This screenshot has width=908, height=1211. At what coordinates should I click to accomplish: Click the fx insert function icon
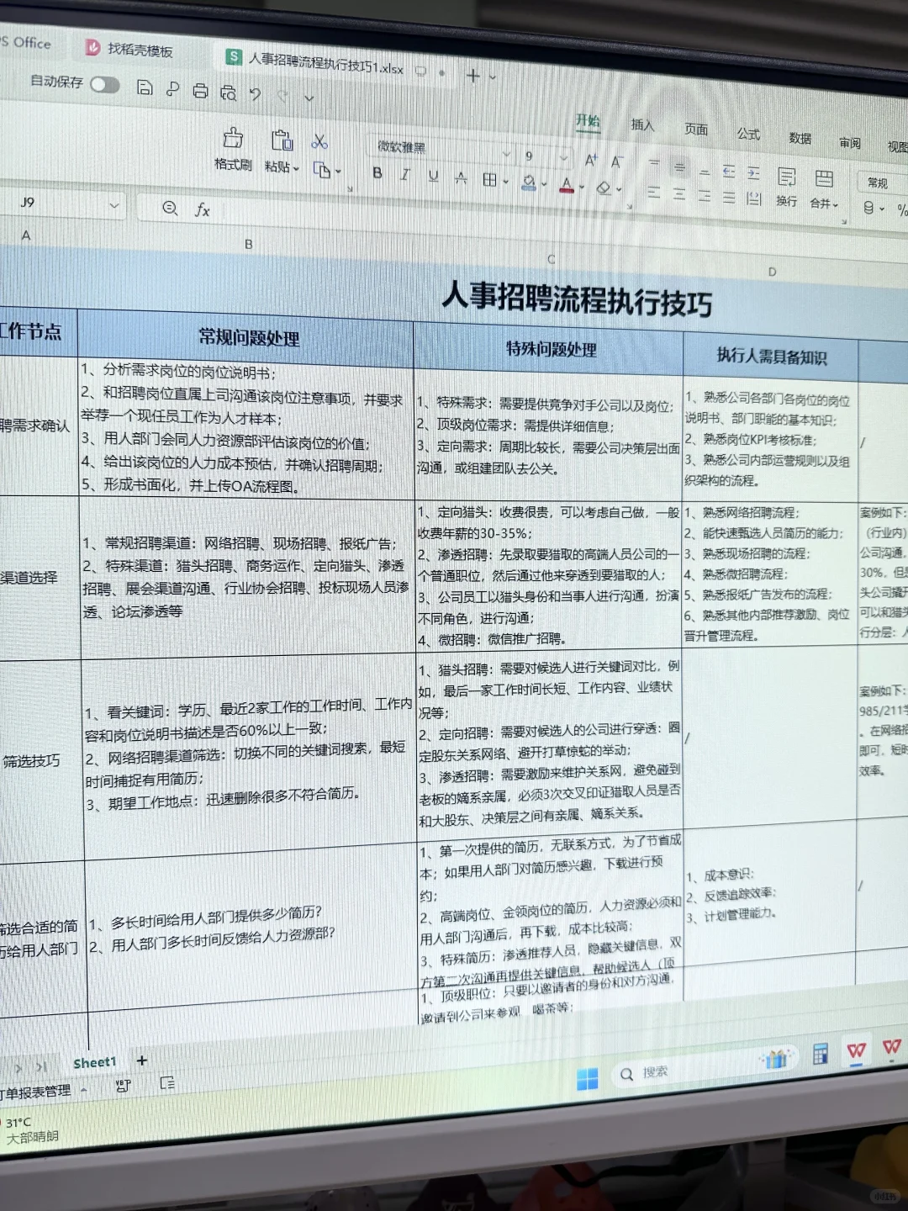[x=202, y=209]
